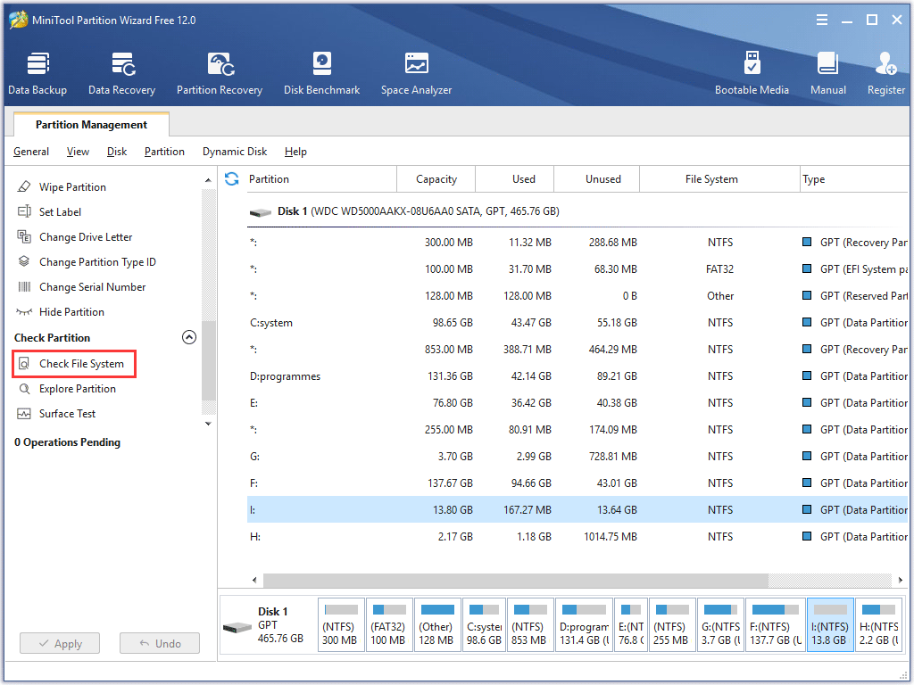The height and width of the screenshot is (685, 914).
Task: Click the Undo button
Action: pos(160,644)
